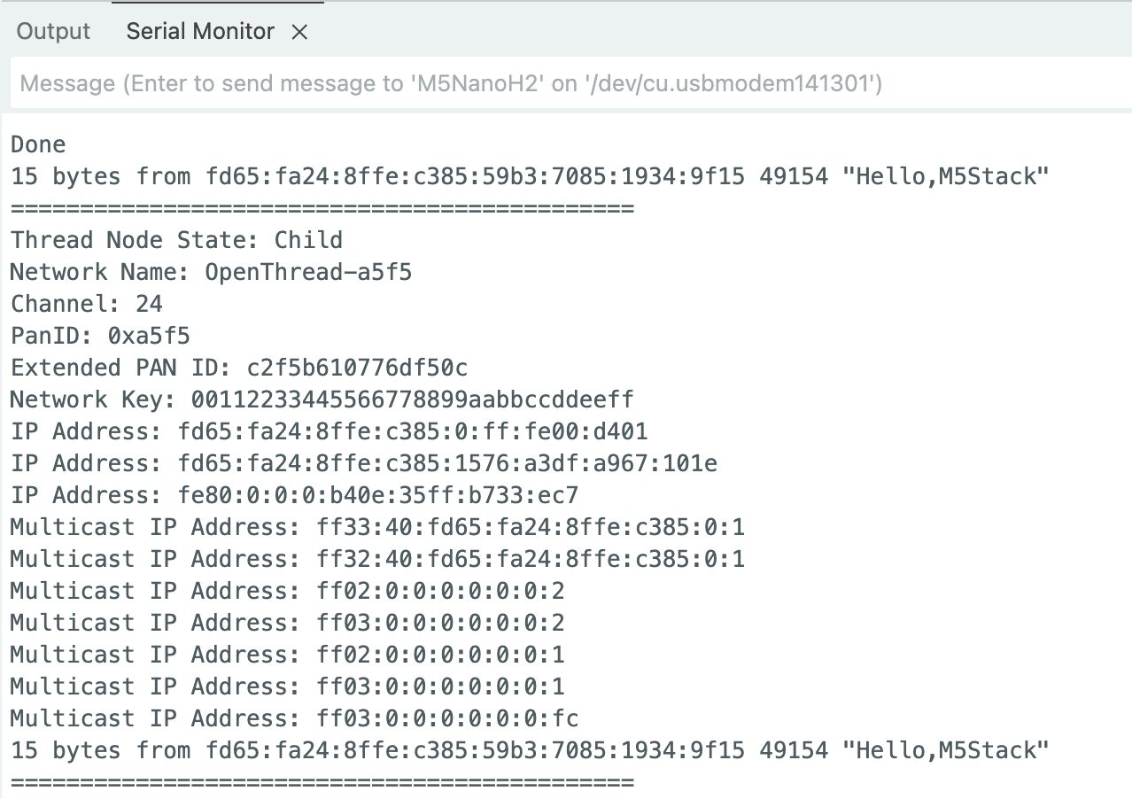
Task: Click the IP Address ending in a967:101e
Action: coord(363,463)
